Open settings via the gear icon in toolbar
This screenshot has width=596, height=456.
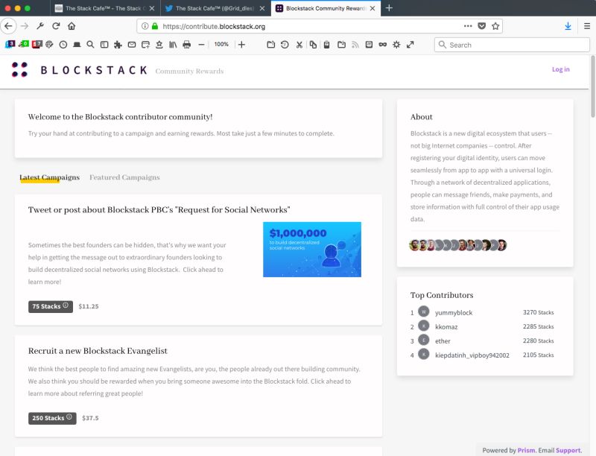click(x=396, y=44)
